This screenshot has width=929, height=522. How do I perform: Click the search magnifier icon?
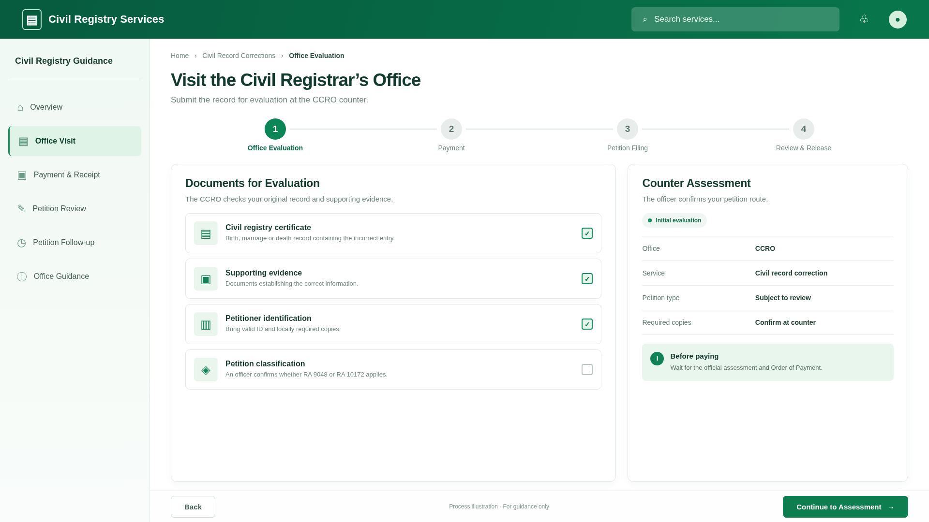(644, 19)
